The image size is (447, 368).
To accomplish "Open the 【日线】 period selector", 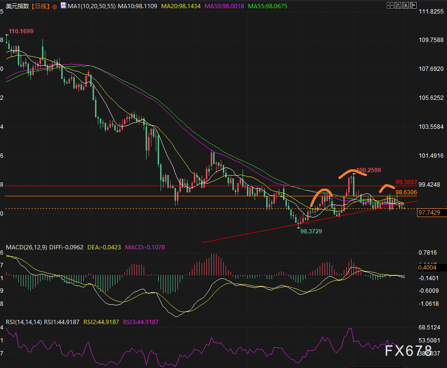I will (x=39, y=6).
